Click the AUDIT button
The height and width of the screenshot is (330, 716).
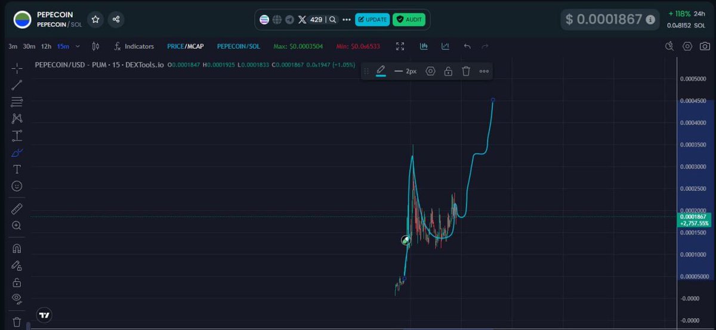409,20
